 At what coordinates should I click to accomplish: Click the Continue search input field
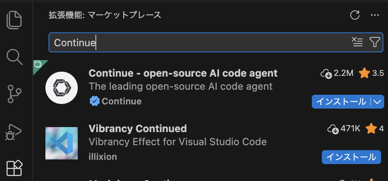[200, 42]
